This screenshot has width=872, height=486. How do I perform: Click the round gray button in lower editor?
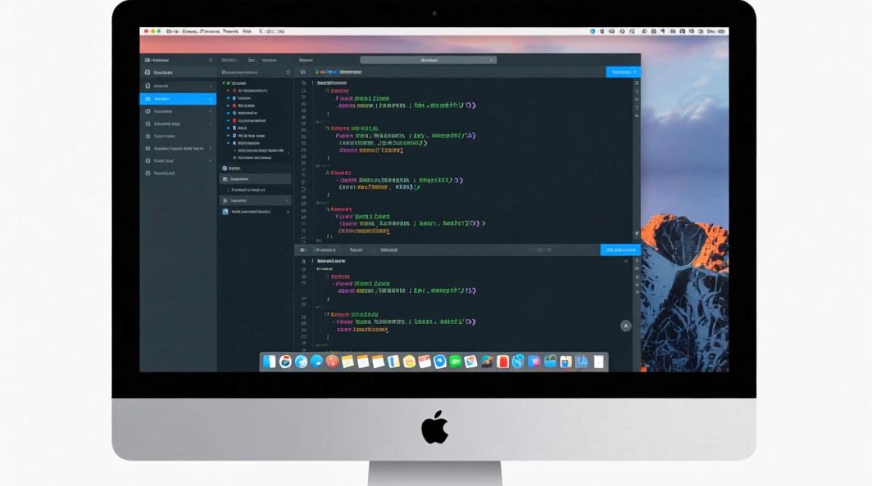[625, 326]
